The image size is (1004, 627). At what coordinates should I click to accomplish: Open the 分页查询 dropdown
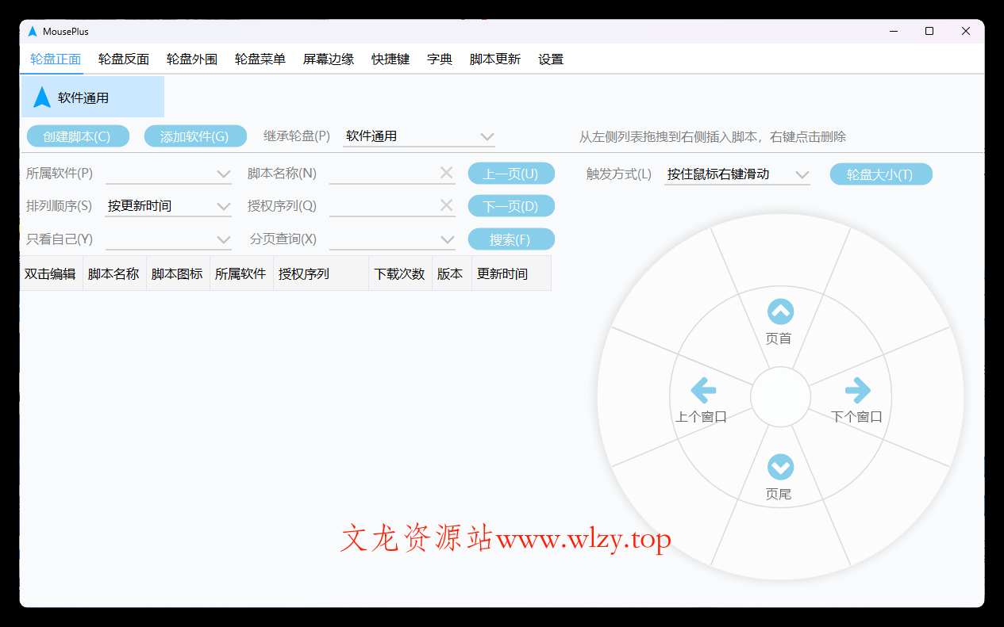click(448, 239)
